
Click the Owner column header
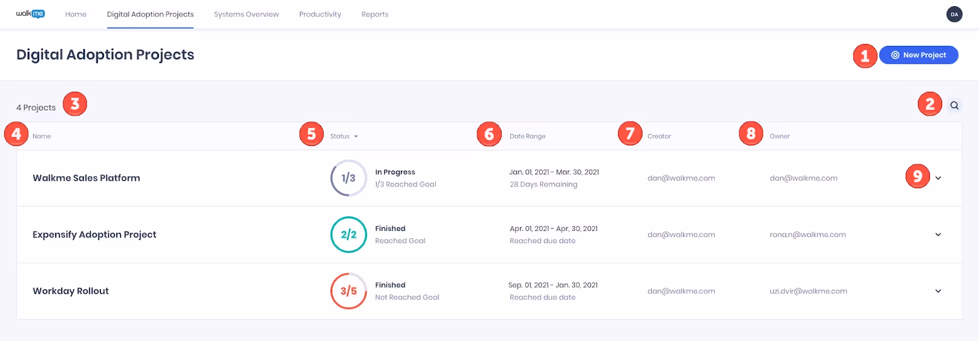pos(780,136)
